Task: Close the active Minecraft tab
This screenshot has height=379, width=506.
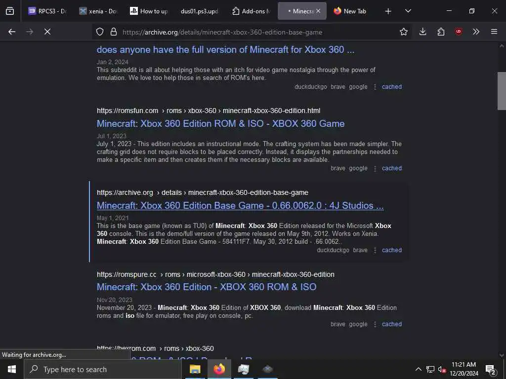Action: point(318,11)
